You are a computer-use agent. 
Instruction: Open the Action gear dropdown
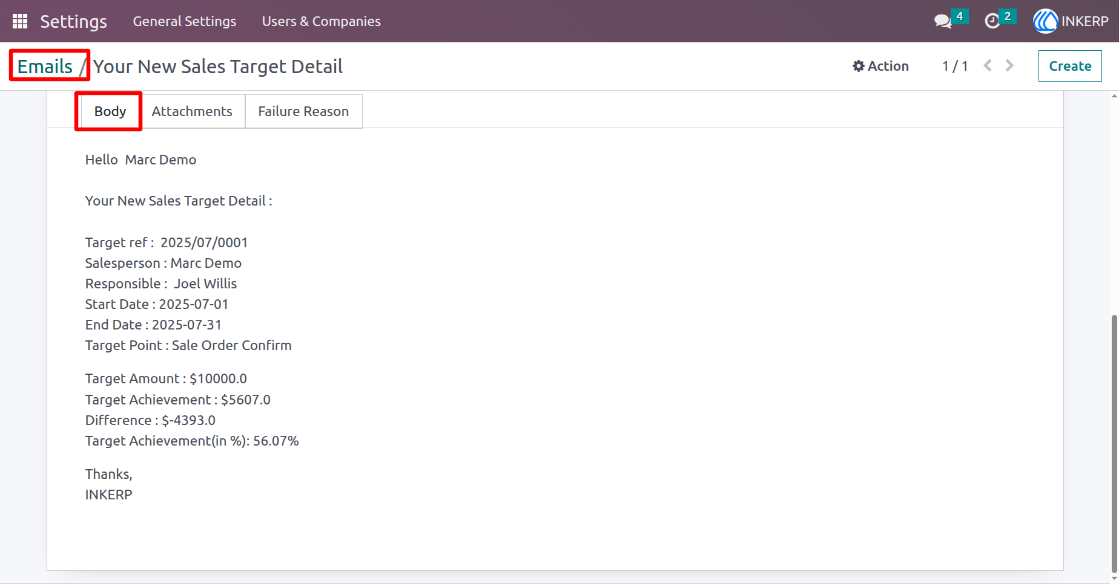tap(880, 66)
